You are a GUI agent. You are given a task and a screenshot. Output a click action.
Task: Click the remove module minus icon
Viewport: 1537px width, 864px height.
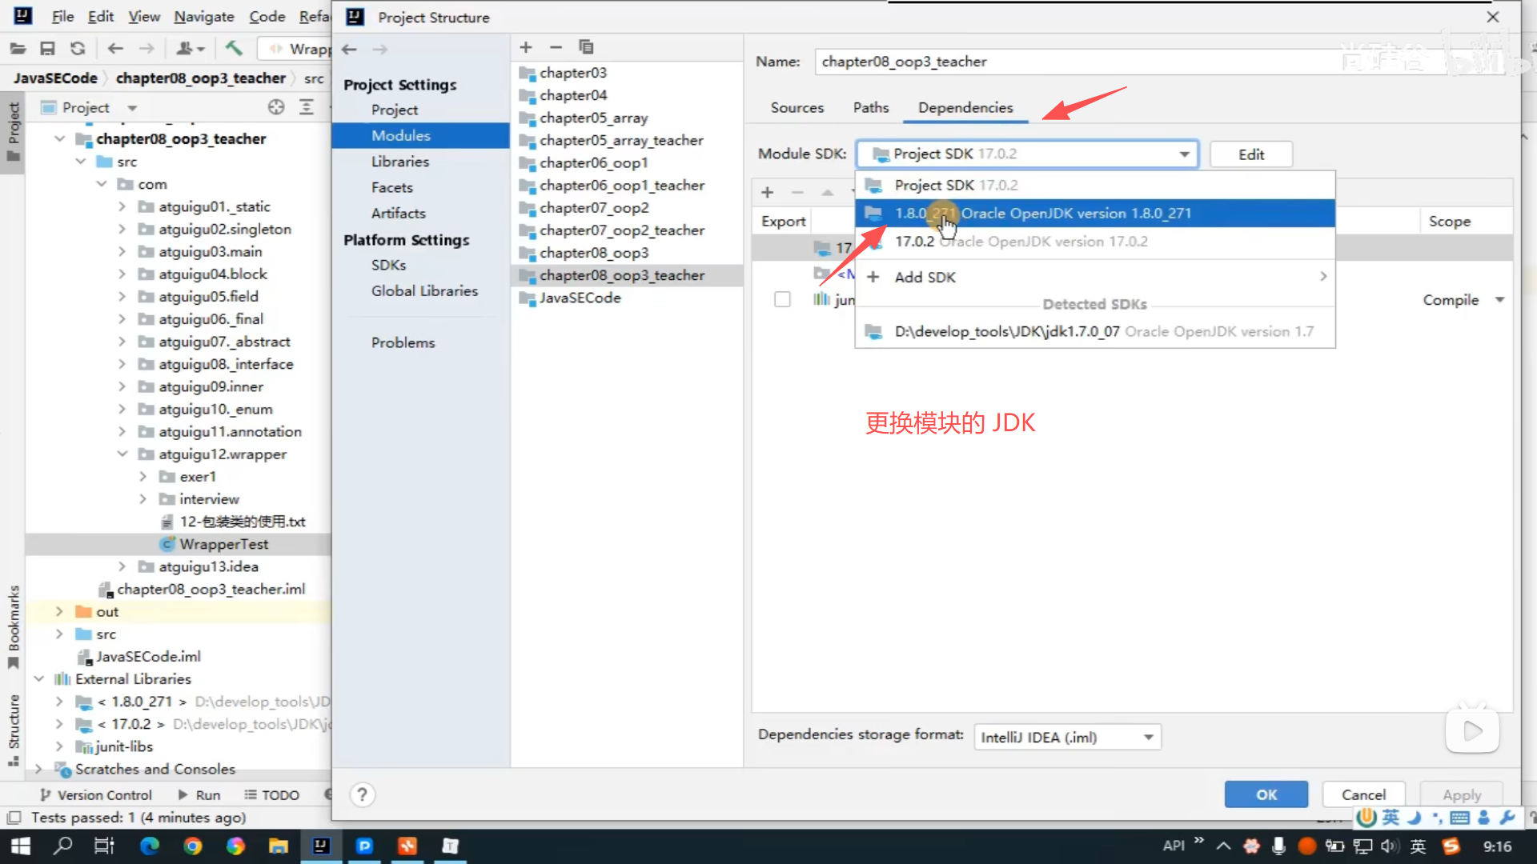(556, 47)
